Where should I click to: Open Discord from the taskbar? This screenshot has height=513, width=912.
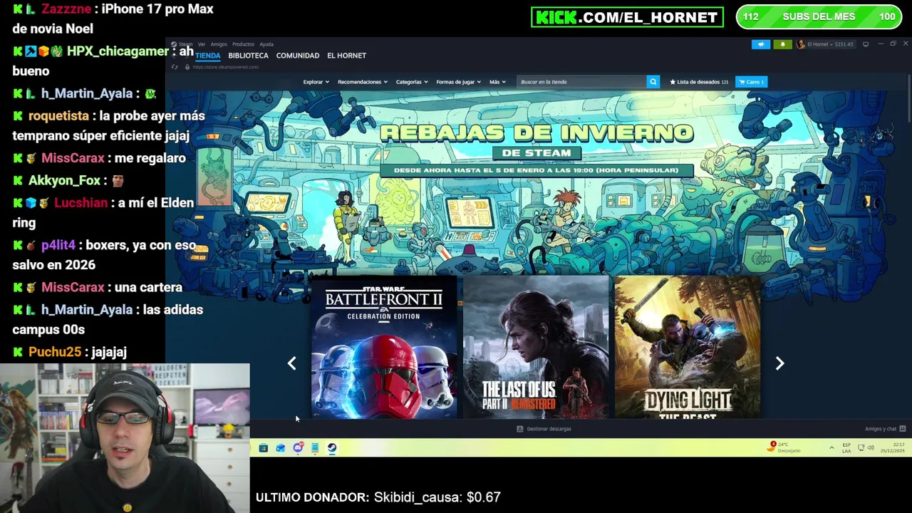point(298,448)
